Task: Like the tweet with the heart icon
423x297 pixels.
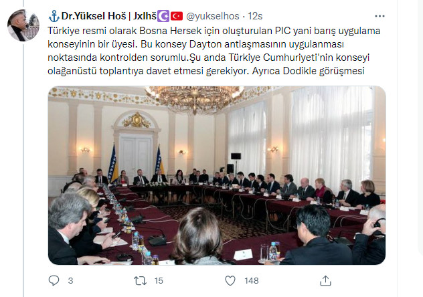Action: point(230,280)
